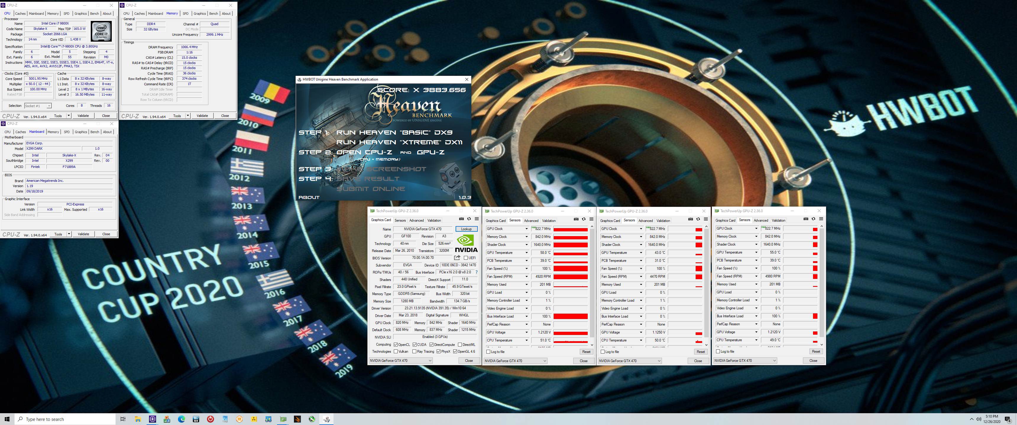Open PCB Temperature dropdown in window showing 55.0 °C

(x=756, y=260)
